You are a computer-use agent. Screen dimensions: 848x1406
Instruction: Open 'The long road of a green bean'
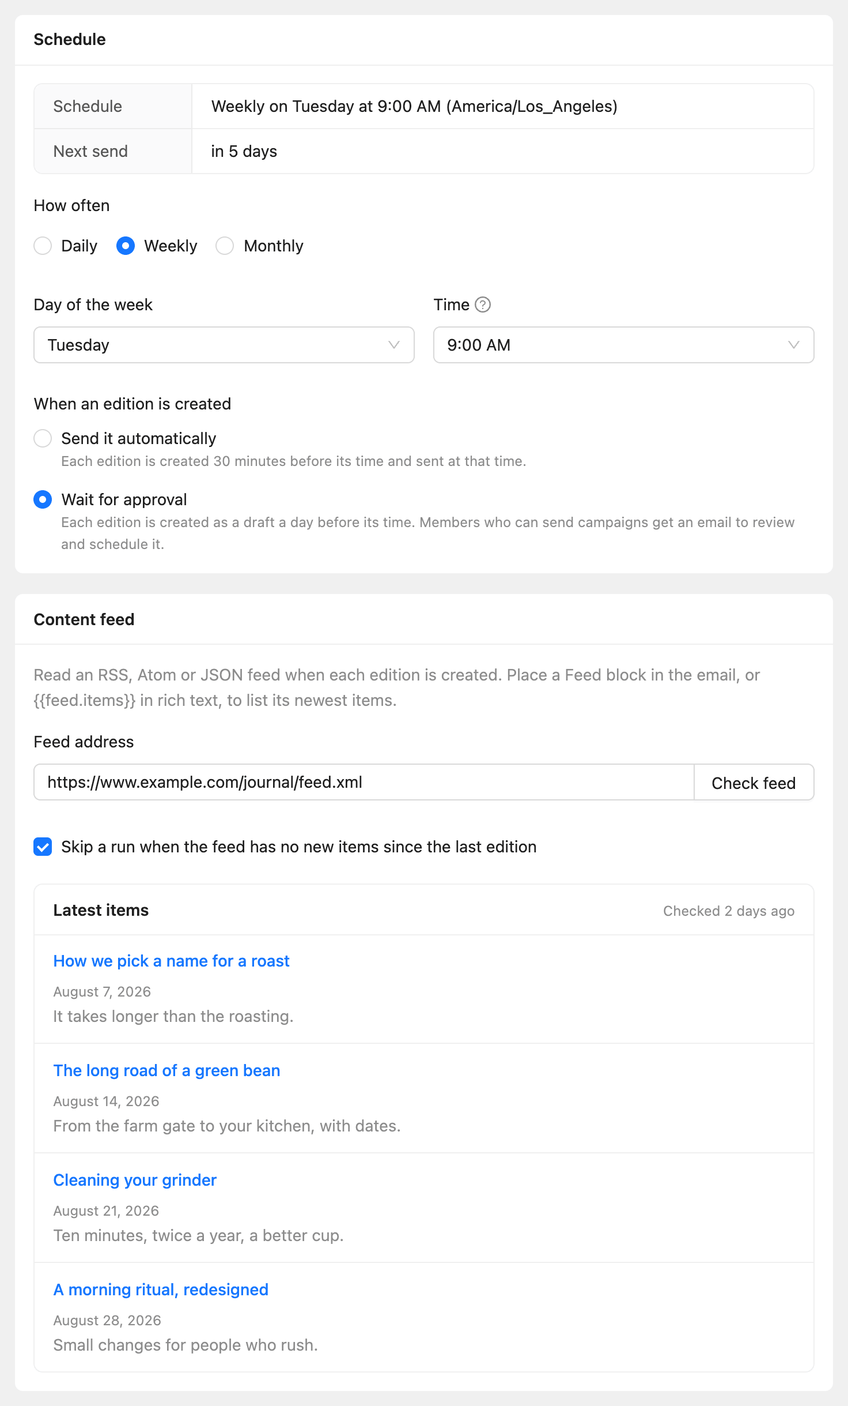(x=166, y=1070)
